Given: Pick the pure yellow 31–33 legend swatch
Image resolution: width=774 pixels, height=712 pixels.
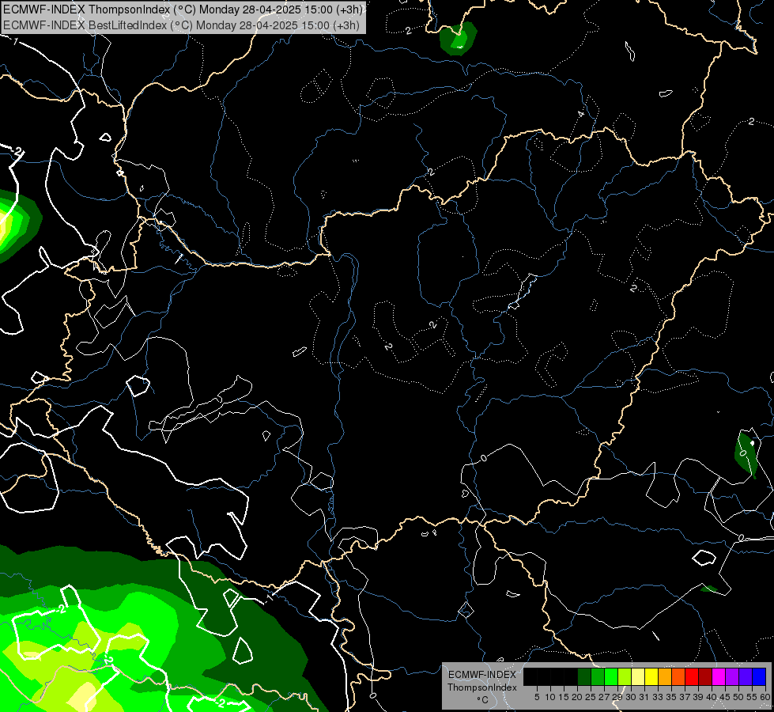Looking at the screenshot, I should 651,676.
